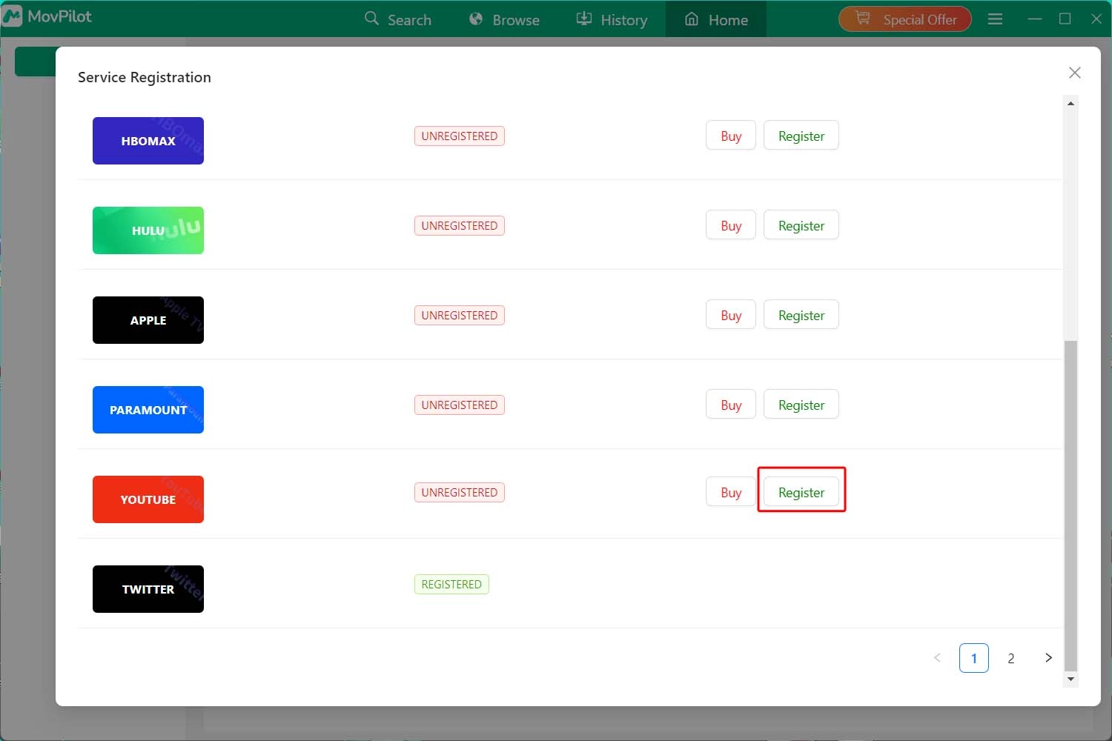Buy a license for Paramount
Image resolution: width=1112 pixels, height=741 pixels.
[730, 404]
